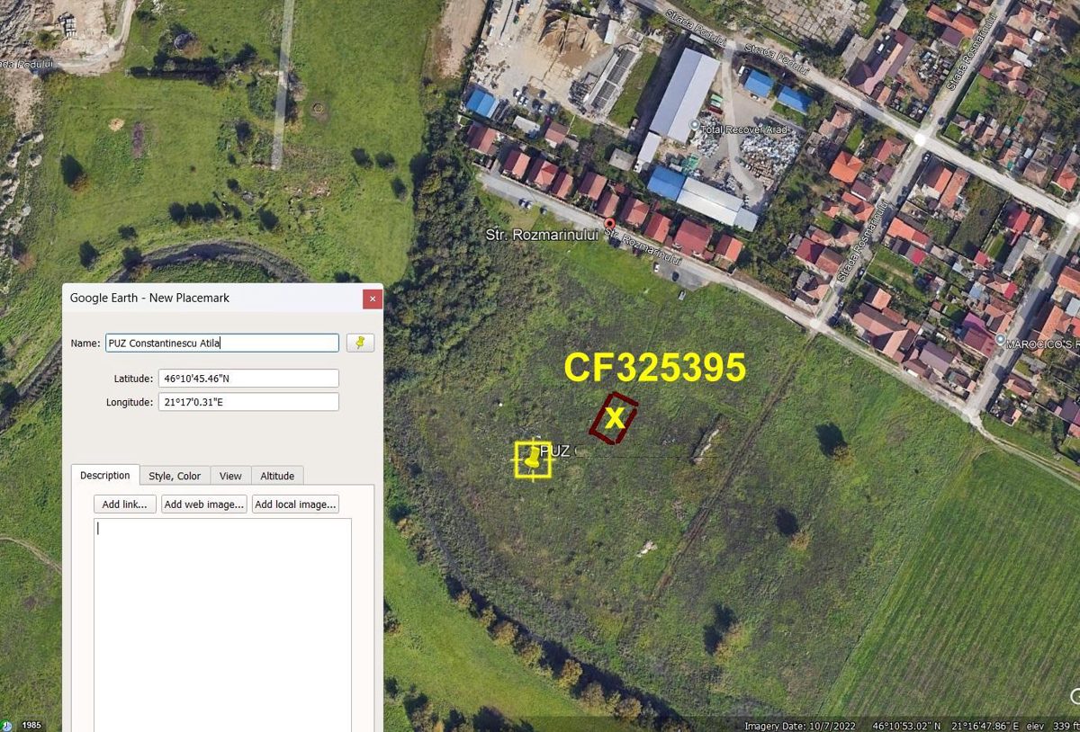Screen dimensions: 1080x732
Task: Click the red Str. Rozmarinului location marker
Action: (x=609, y=223)
